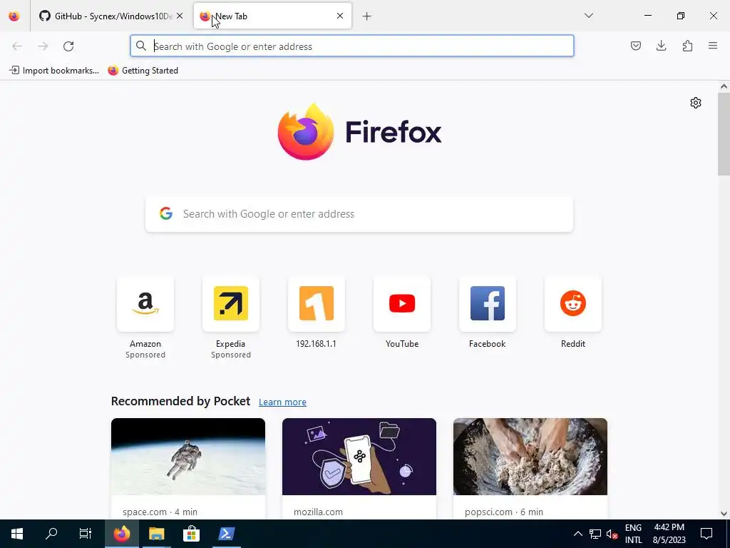Open the Firefox application menu
Viewport: 730px width, 548px height.
713,46
